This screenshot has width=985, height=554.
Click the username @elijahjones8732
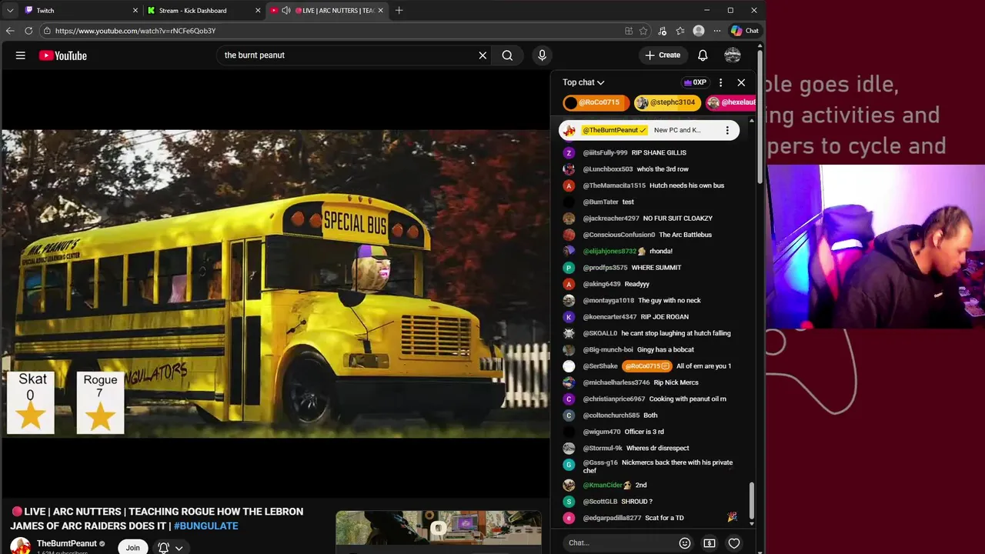pos(609,252)
